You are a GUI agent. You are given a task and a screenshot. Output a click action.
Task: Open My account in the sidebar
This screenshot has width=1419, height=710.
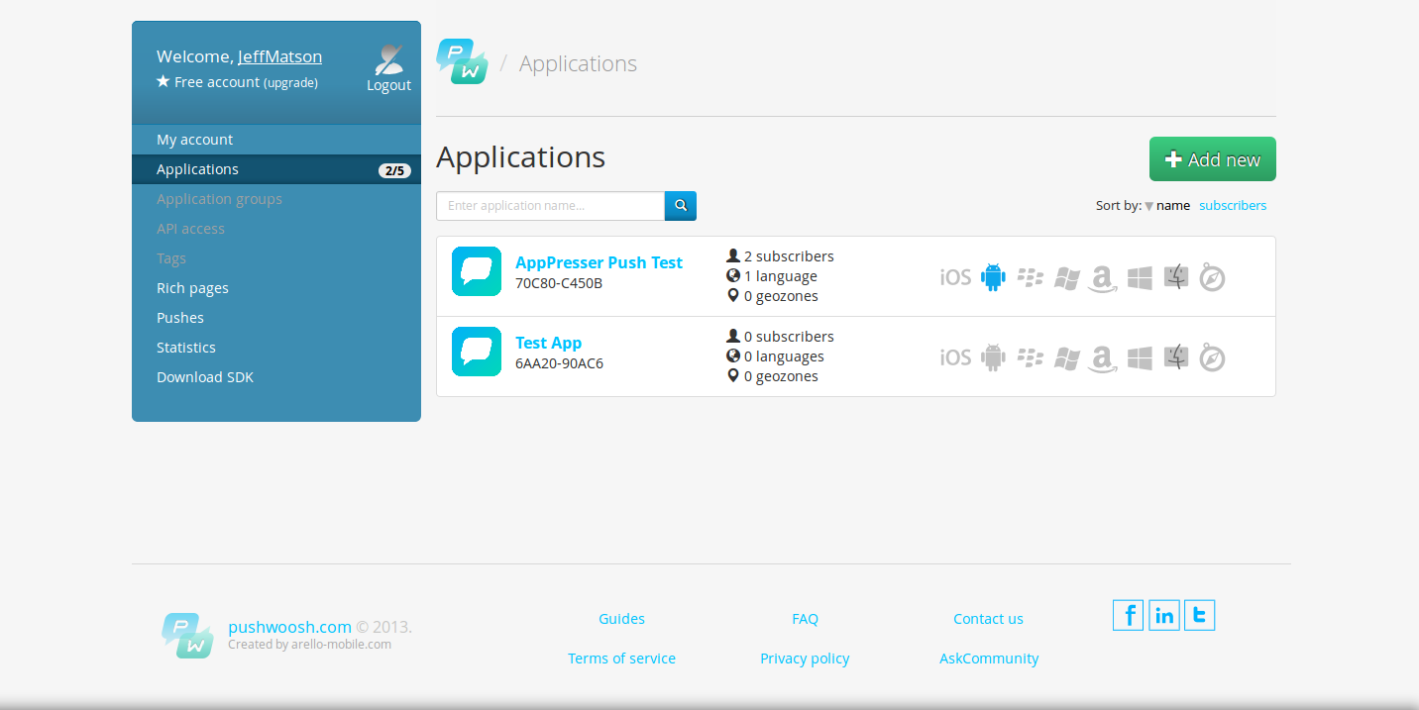point(276,140)
